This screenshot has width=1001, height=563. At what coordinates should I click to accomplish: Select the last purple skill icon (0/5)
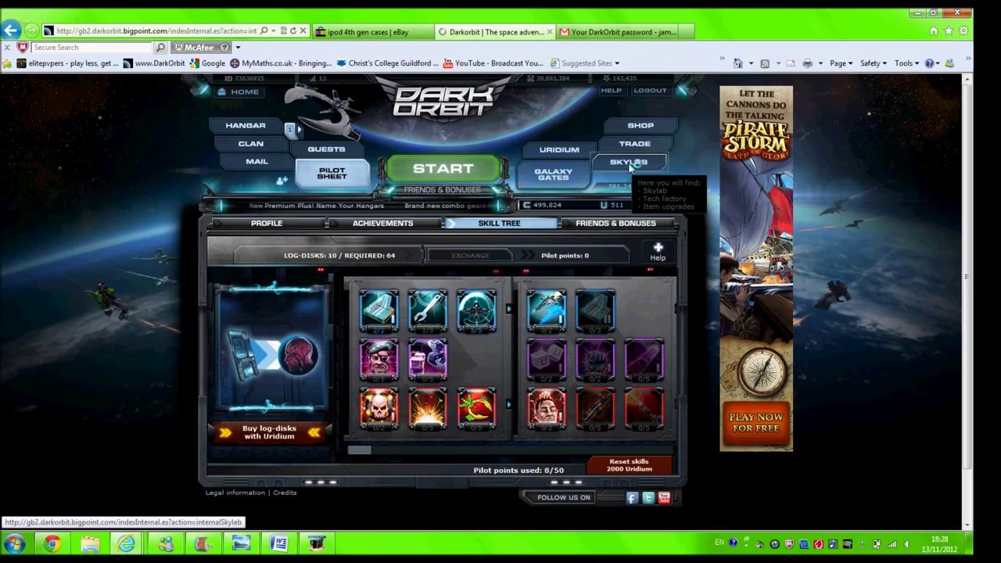(x=644, y=360)
